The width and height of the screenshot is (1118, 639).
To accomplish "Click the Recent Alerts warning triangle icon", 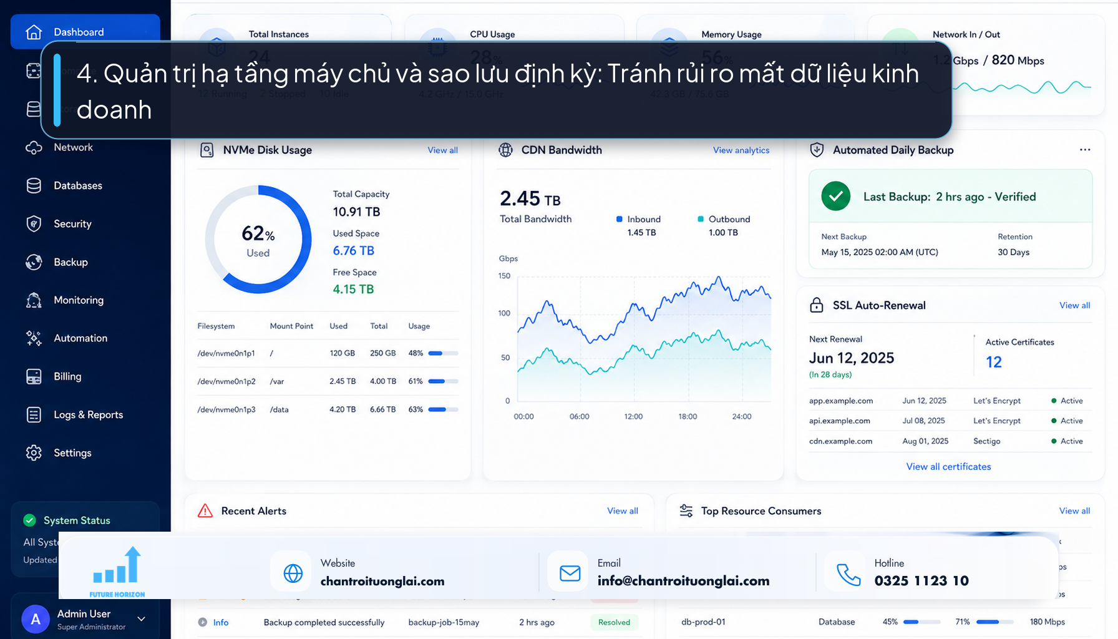I will tap(205, 511).
